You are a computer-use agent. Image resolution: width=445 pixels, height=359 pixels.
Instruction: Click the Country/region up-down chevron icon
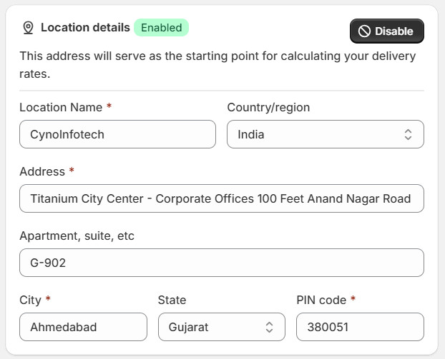point(408,134)
